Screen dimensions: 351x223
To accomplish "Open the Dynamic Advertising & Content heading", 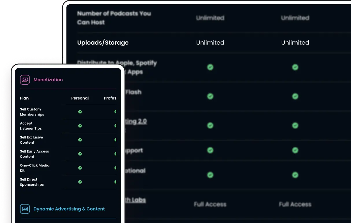I will (x=69, y=209).
